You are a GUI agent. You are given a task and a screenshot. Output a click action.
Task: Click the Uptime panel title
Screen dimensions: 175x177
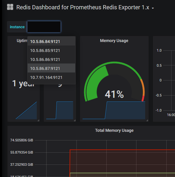(x=22, y=40)
